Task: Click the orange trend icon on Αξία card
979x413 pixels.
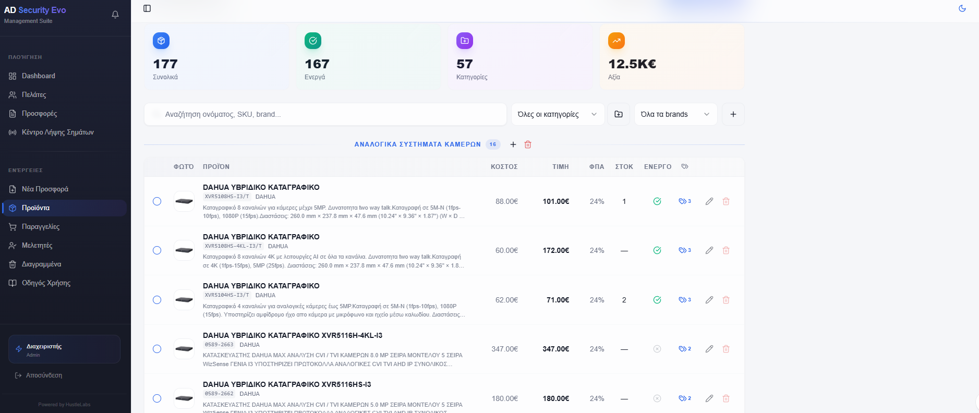Action: coord(617,41)
